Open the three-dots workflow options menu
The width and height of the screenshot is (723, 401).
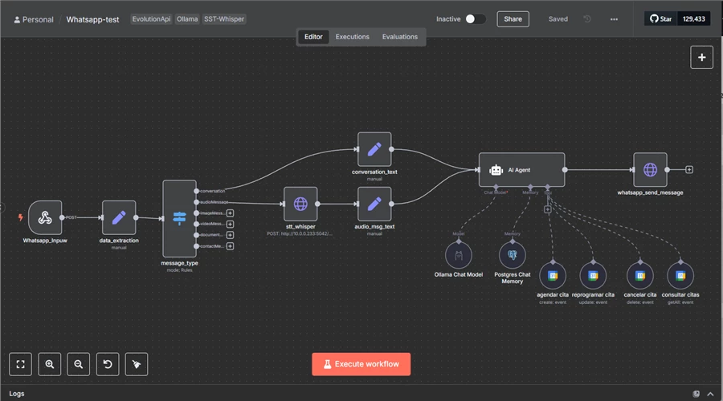pyautogui.click(x=614, y=18)
